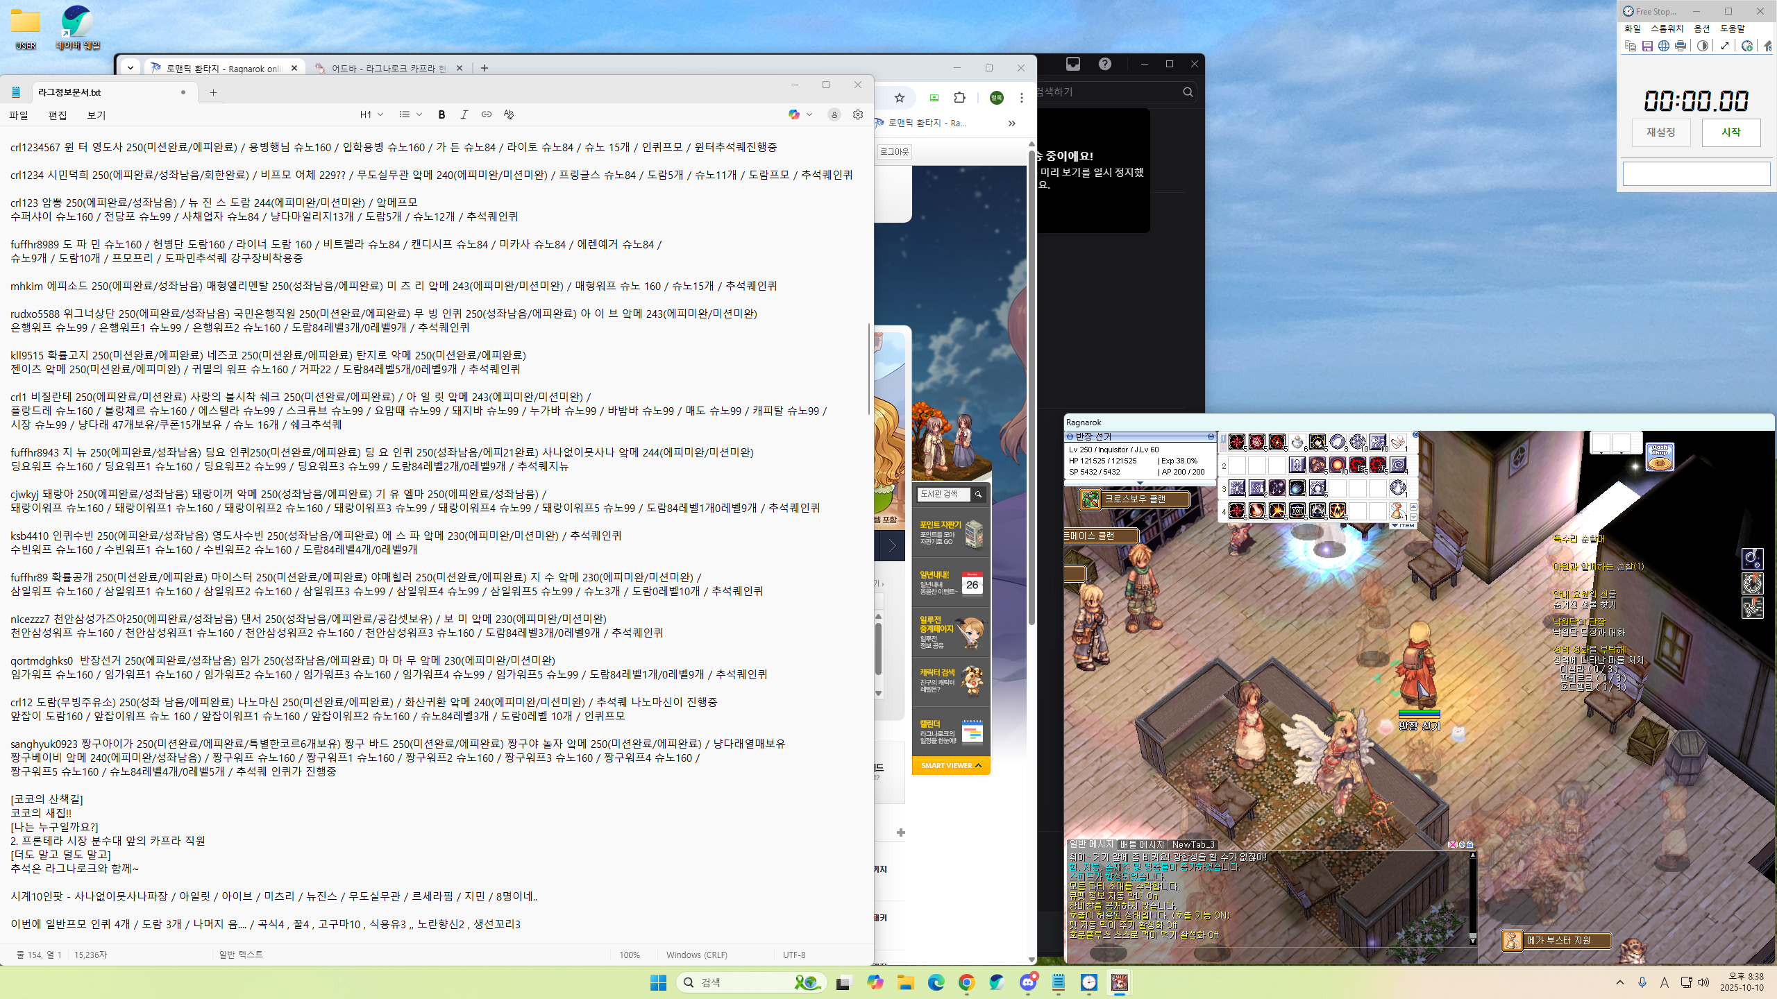Image resolution: width=1777 pixels, height=999 pixels.
Task: Click the clear formatting icon in Notepad
Action: [x=509, y=114]
